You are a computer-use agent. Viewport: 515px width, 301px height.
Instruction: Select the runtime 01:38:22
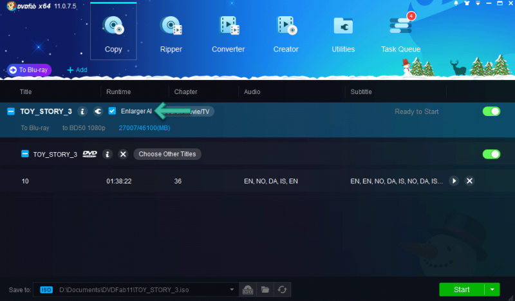coord(119,181)
